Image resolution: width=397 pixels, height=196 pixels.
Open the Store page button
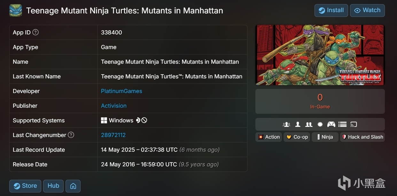[25, 186]
